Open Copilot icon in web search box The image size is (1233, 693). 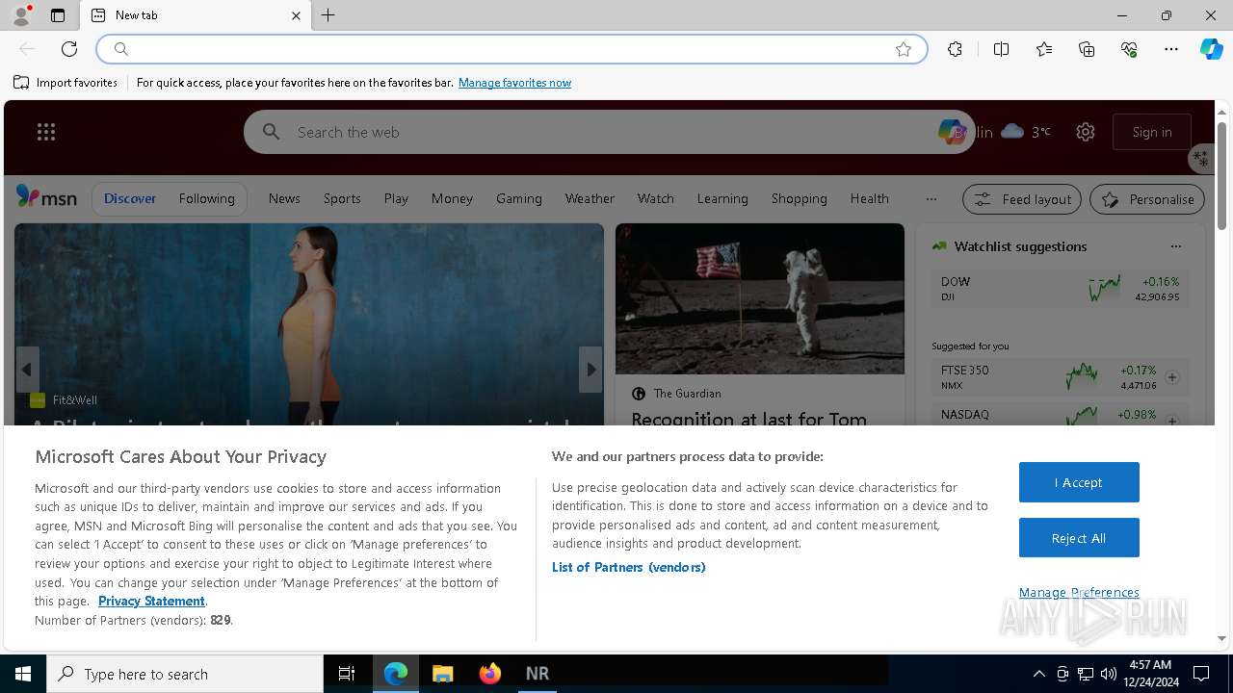tap(952, 132)
